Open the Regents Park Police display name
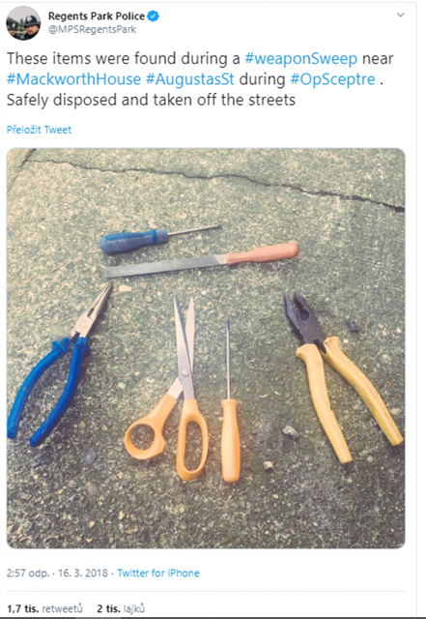The height and width of the screenshot is (619, 426). tap(97, 16)
